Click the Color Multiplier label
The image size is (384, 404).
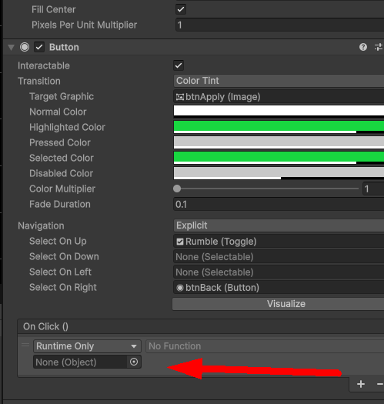(62, 189)
